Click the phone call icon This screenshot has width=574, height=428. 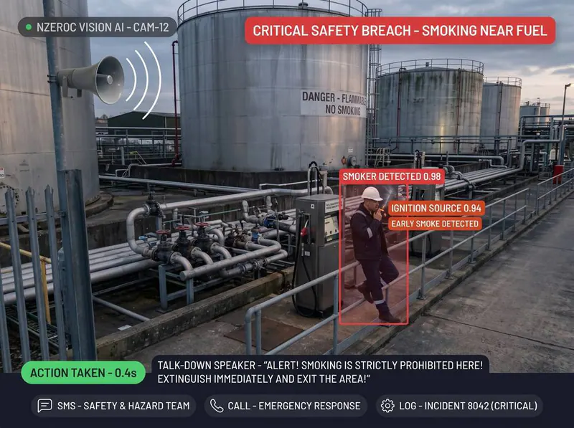217,406
